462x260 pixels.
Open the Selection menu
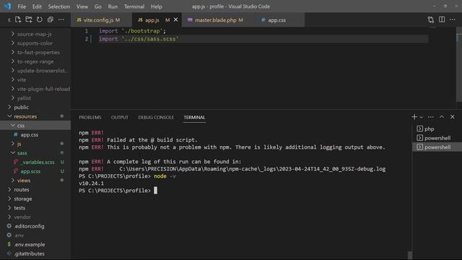59,6
